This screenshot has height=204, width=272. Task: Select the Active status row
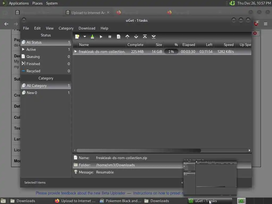coord(46,49)
